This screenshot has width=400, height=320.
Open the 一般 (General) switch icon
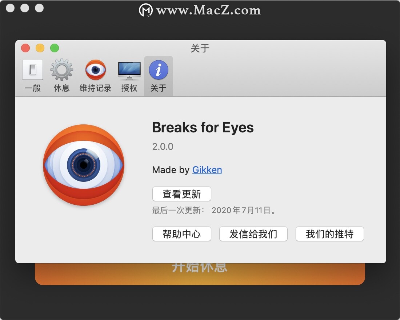click(x=33, y=70)
